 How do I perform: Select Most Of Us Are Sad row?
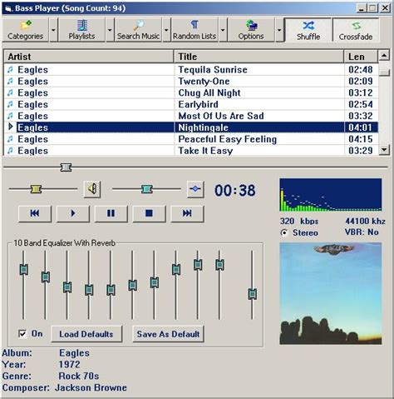[x=191, y=116]
